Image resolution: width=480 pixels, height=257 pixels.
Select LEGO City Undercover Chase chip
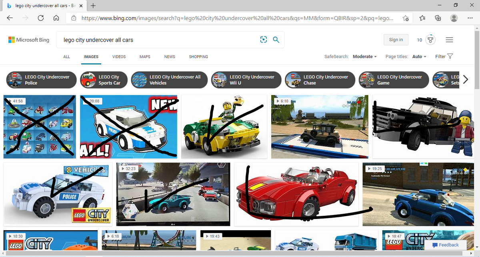320,80
